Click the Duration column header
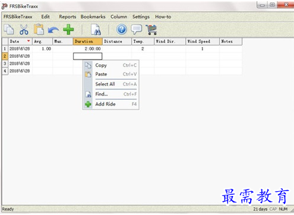The image size is (294, 215). (x=88, y=42)
